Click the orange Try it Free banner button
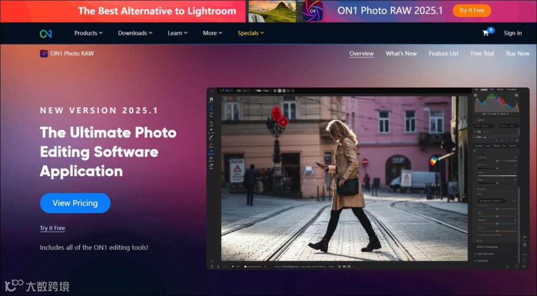This screenshot has height=296, width=537. (471, 10)
